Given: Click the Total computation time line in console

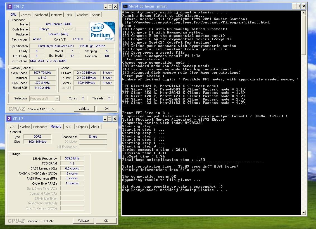Looking at the screenshot, I should pos(180,166).
